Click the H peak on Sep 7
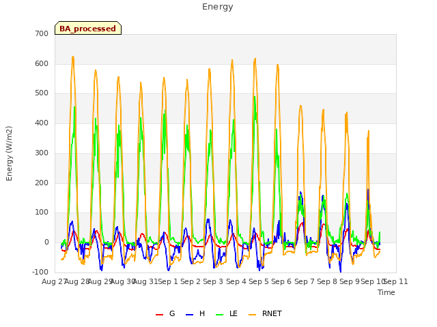The image size is (437, 327). click(300, 192)
